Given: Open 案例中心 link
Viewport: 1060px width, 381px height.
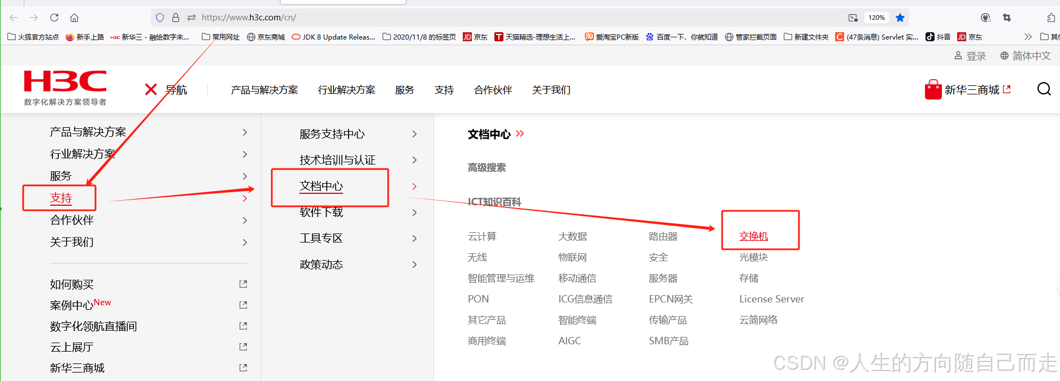Looking at the screenshot, I should point(72,305).
